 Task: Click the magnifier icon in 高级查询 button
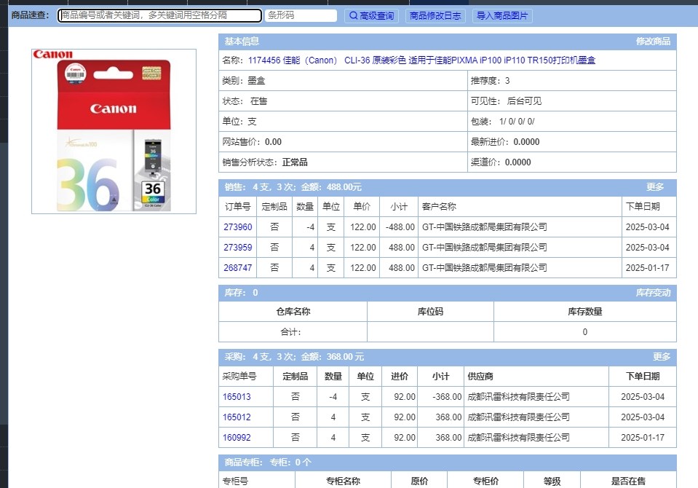353,15
